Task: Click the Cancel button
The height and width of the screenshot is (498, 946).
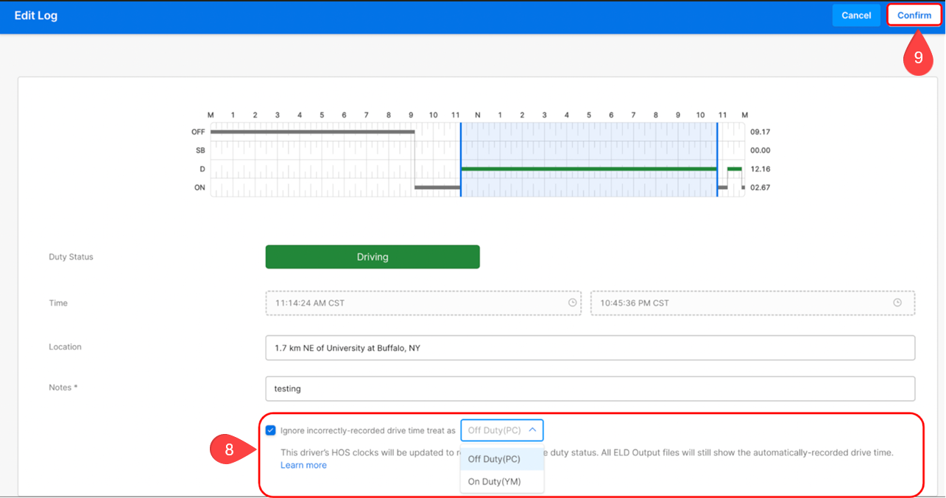Action: pyautogui.click(x=855, y=15)
